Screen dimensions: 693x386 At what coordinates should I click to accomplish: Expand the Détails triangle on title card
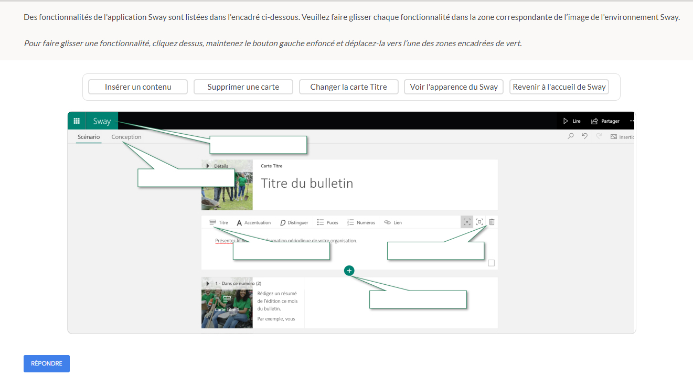208,166
